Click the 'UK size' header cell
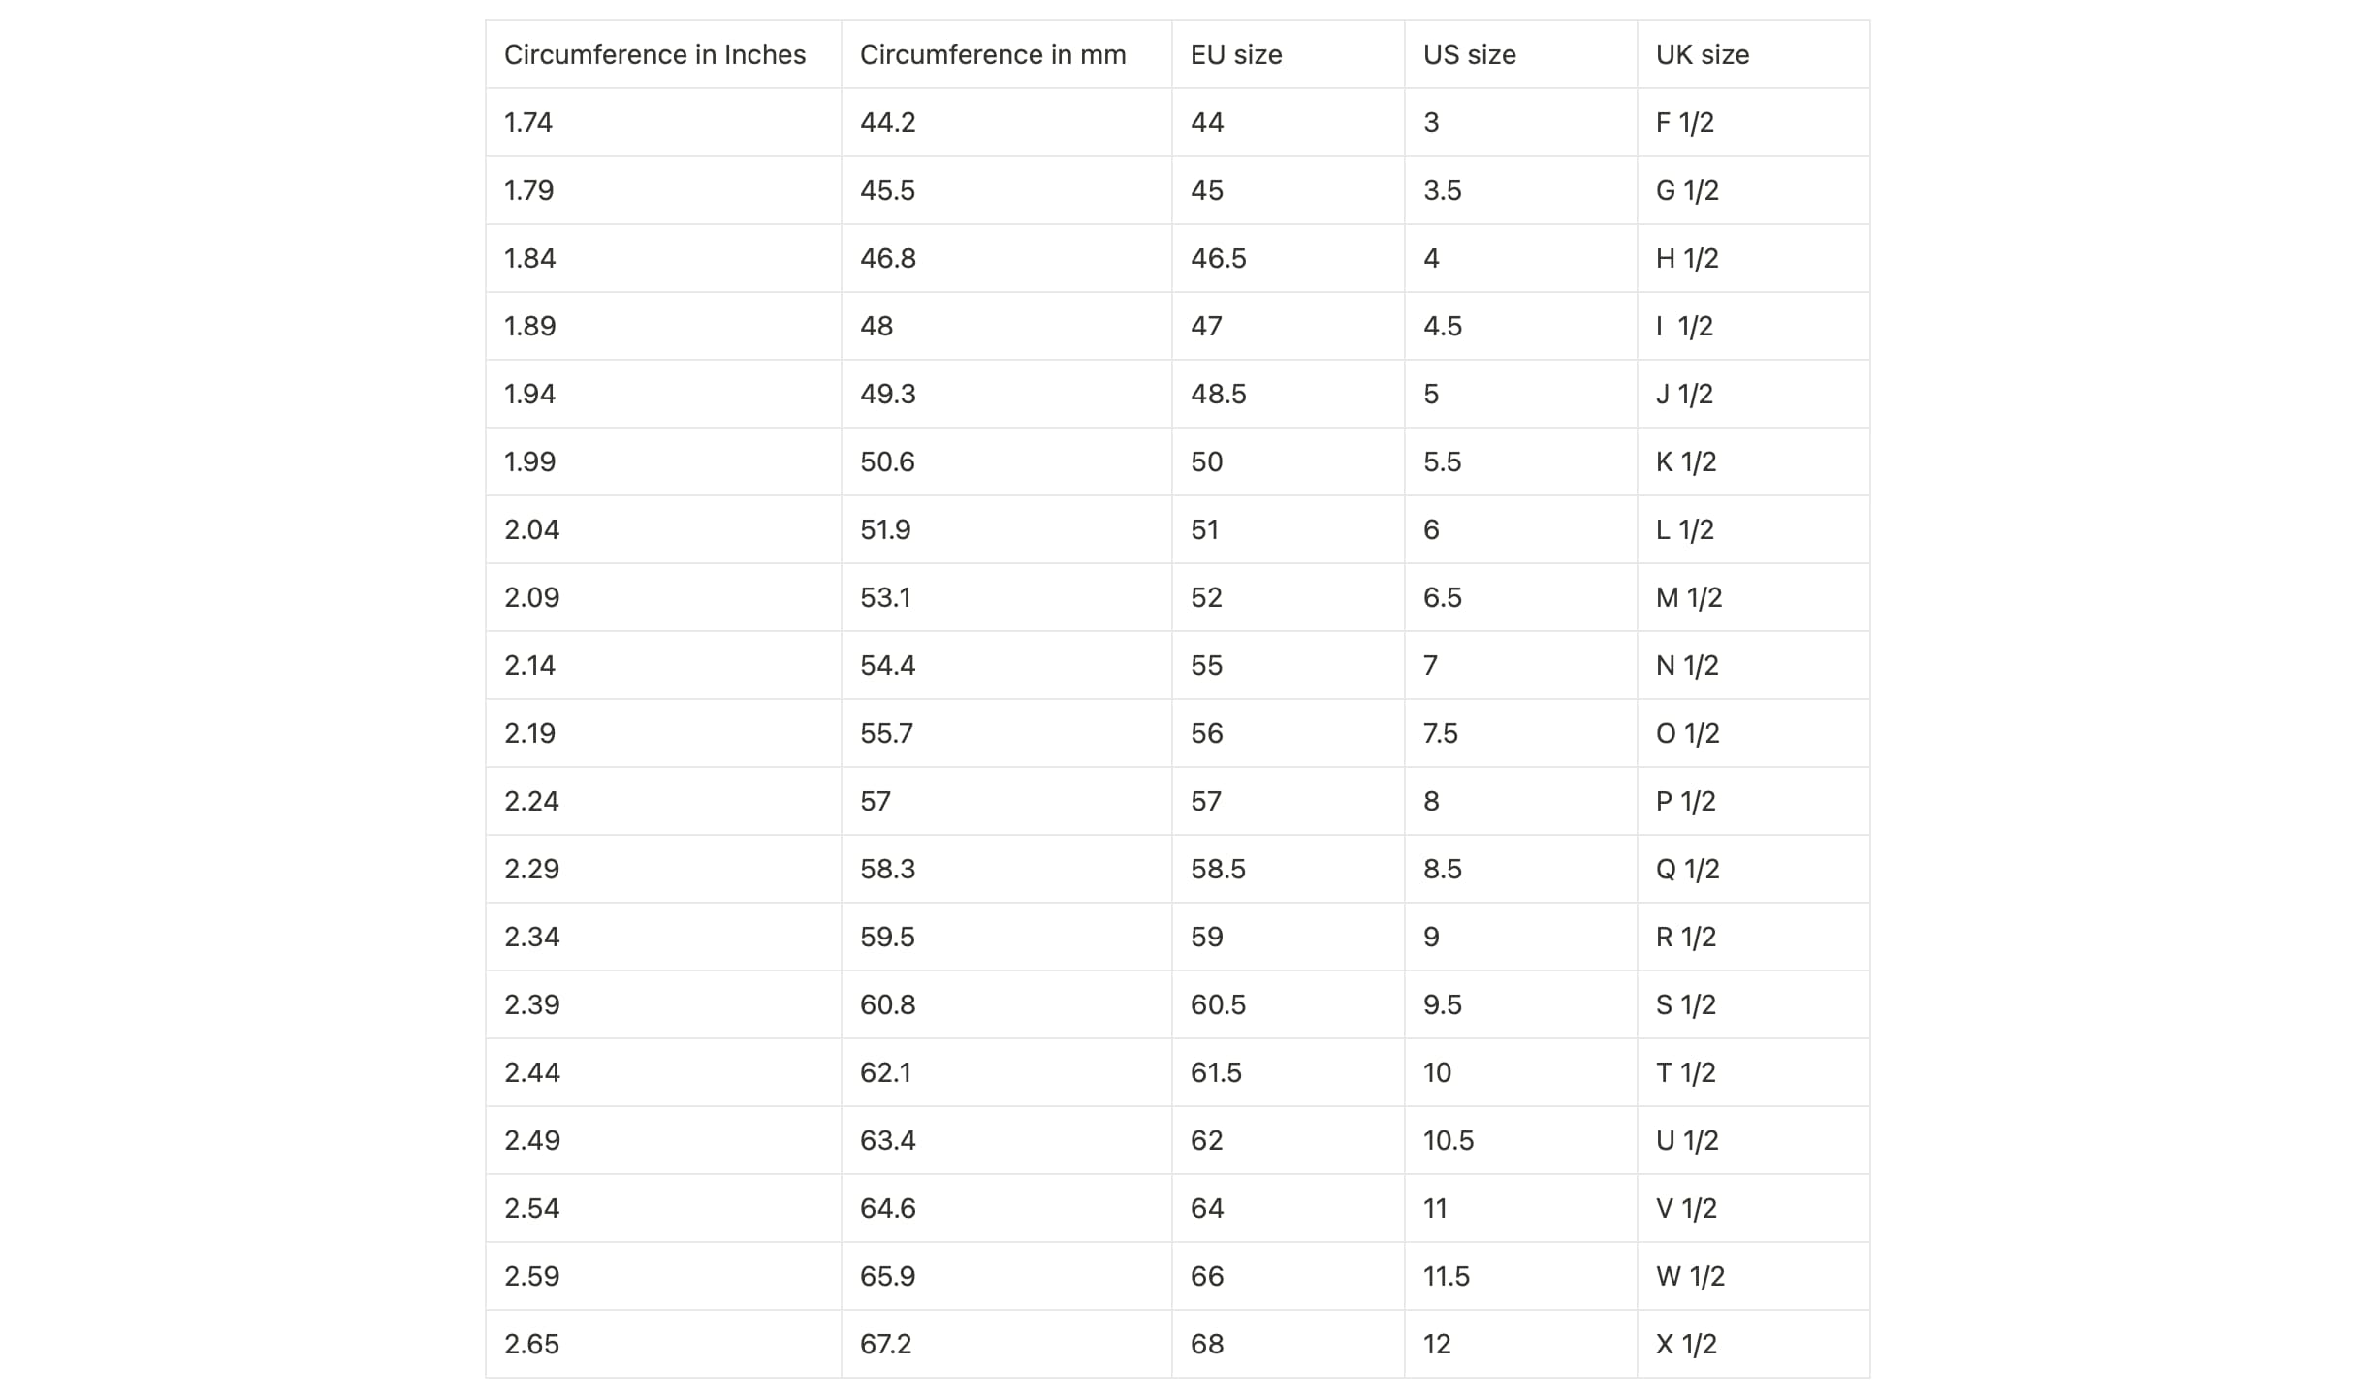2357x1400 pixels. 1702,55
